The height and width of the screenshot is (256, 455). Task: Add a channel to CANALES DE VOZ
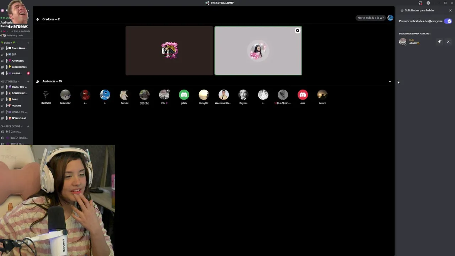[28, 126]
